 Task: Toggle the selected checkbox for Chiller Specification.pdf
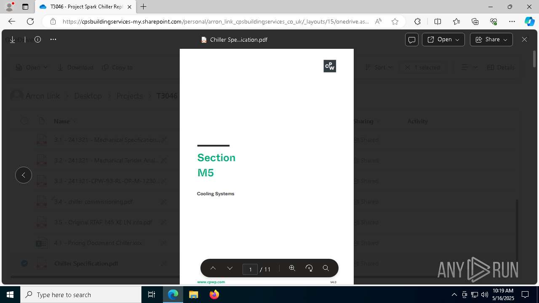(24, 263)
